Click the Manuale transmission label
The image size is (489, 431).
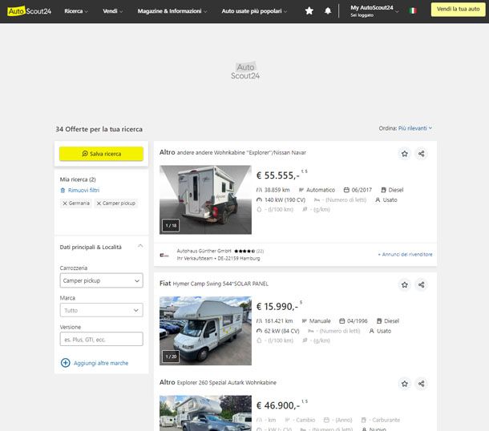(x=320, y=321)
